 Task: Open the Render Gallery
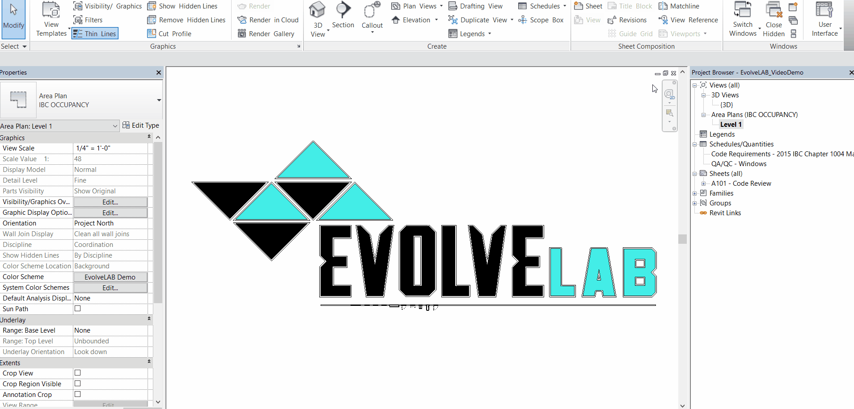(x=266, y=33)
